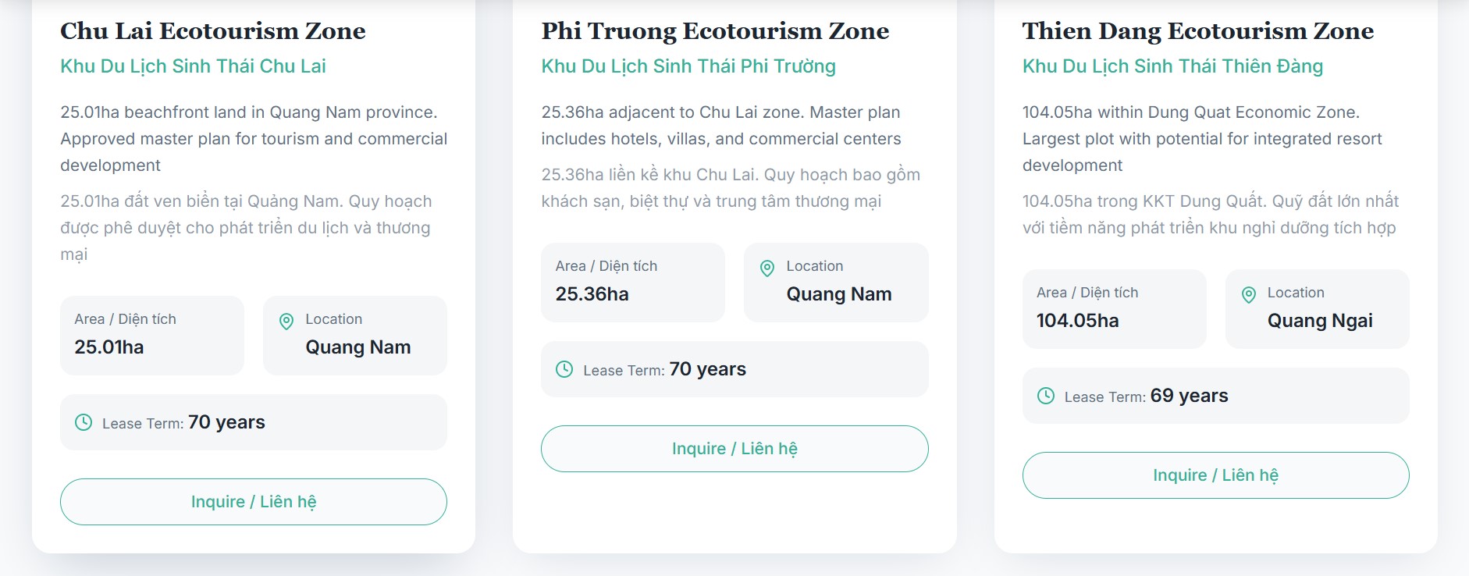
Task: Click the Quang Ngai location box
Action: [1317, 308]
